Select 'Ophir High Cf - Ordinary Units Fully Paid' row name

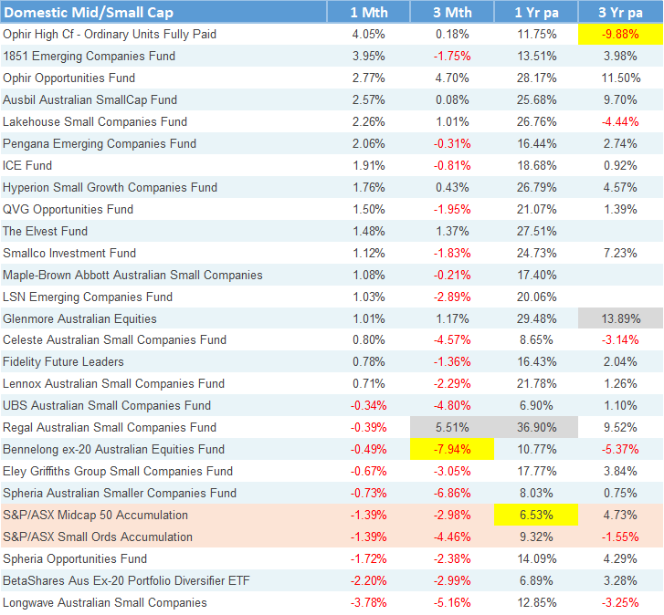[110, 35]
